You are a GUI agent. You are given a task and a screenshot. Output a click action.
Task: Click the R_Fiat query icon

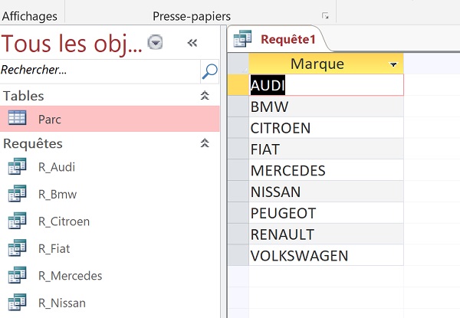(x=18, y=248)
